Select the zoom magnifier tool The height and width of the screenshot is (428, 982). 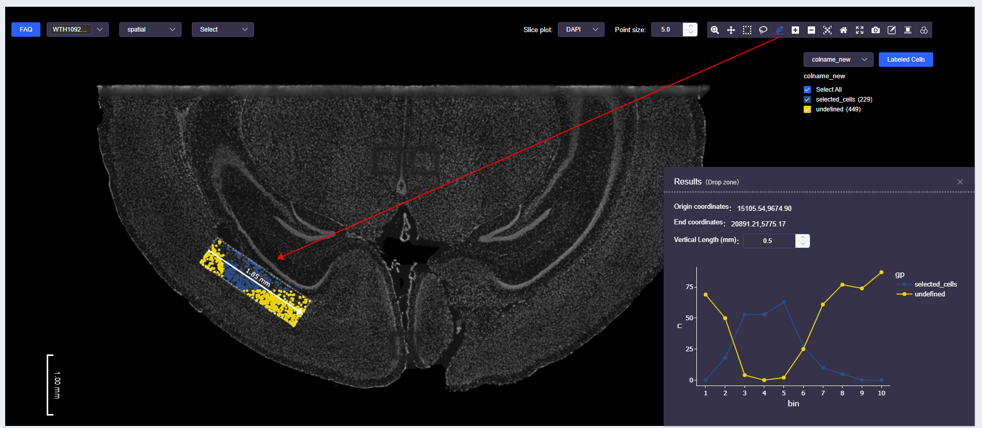(x=714, y=30)
